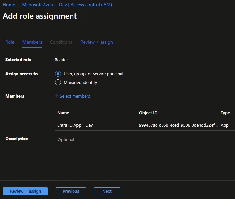
Task: Click the Type column header
Action: 225,113
